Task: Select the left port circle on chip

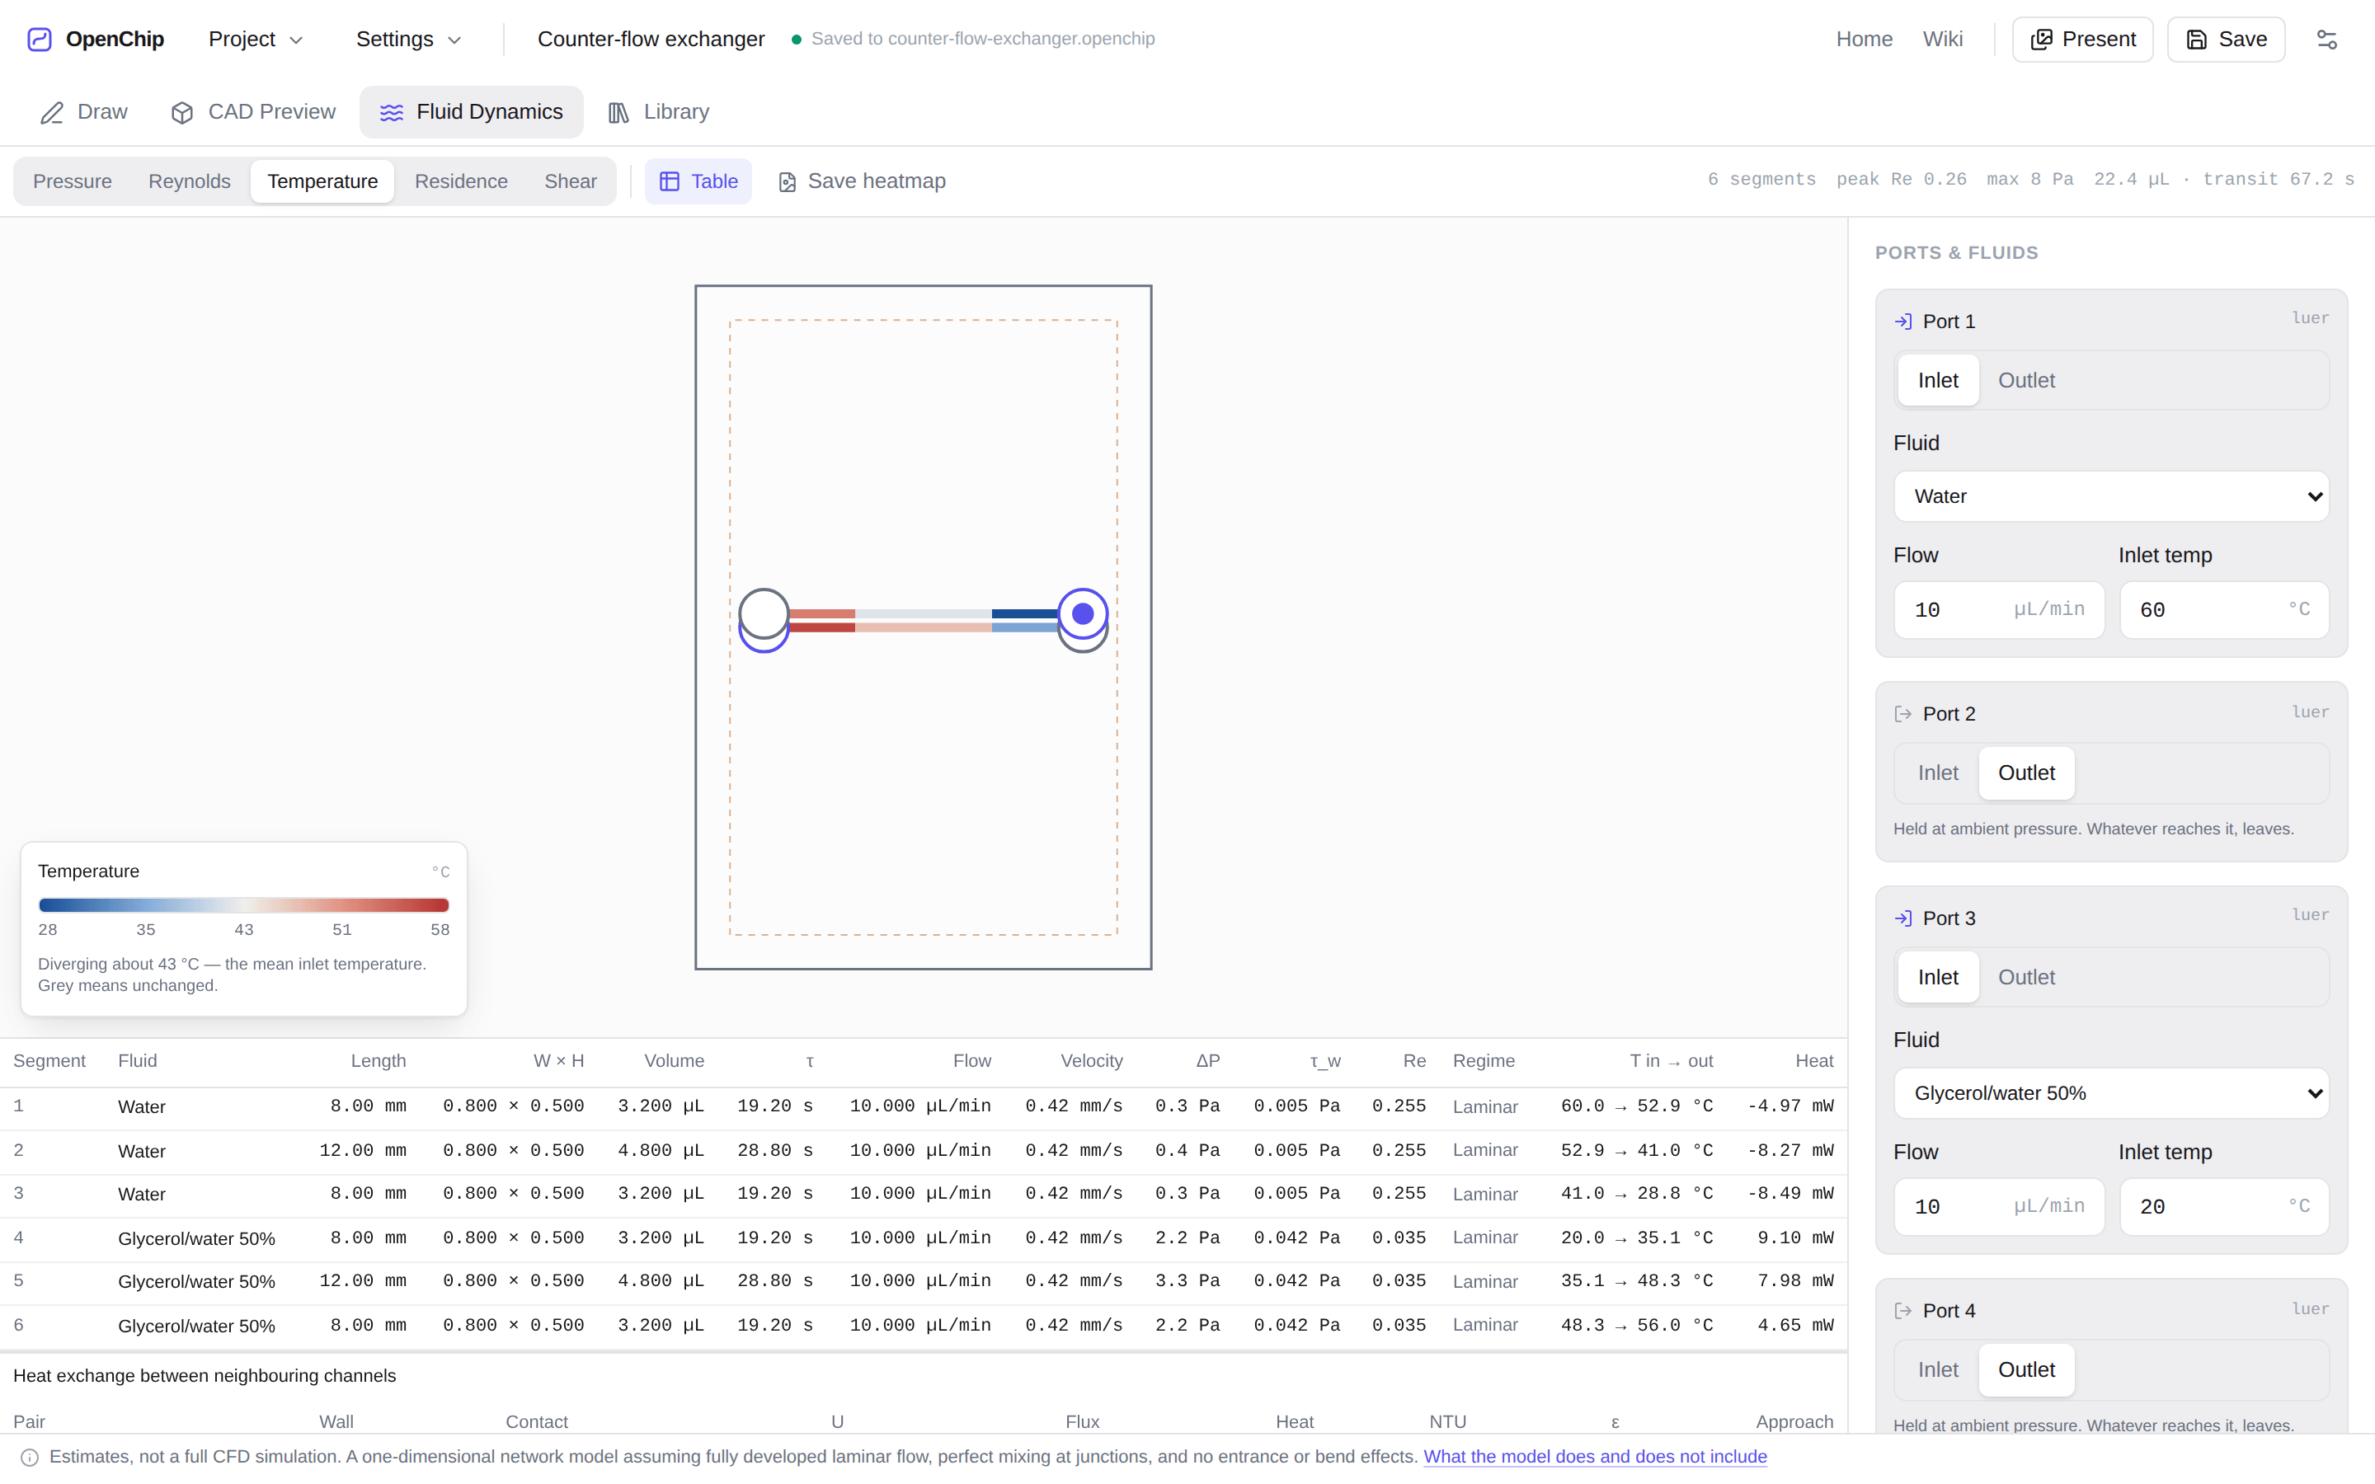Action: (764, 614)
